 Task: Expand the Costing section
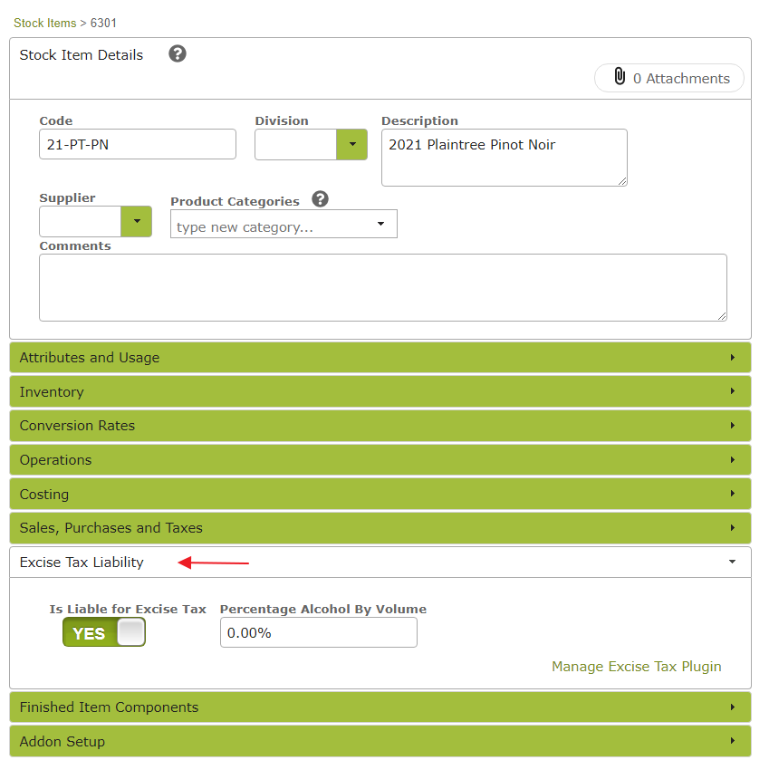380,494
